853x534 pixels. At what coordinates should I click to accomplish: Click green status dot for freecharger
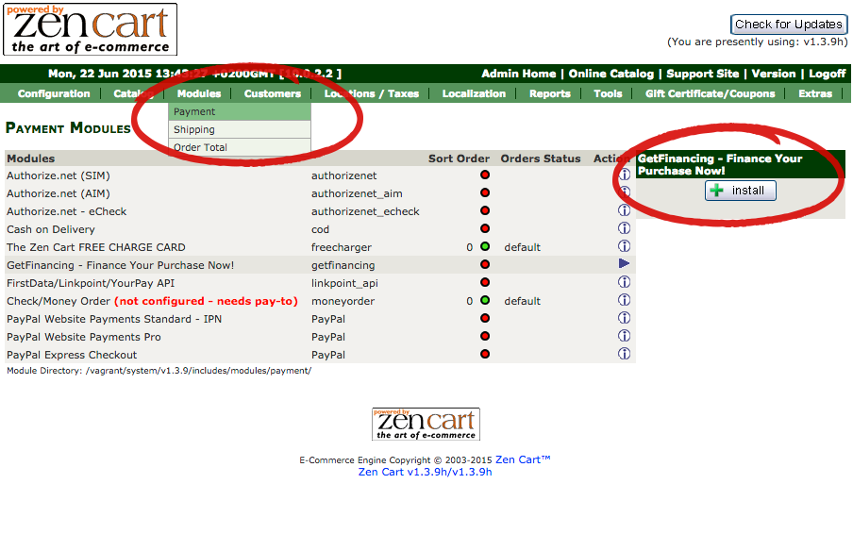(485, 246)
